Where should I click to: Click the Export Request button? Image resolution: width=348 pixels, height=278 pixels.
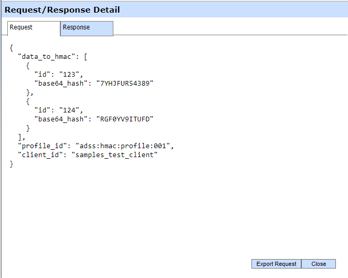[276, 264]
